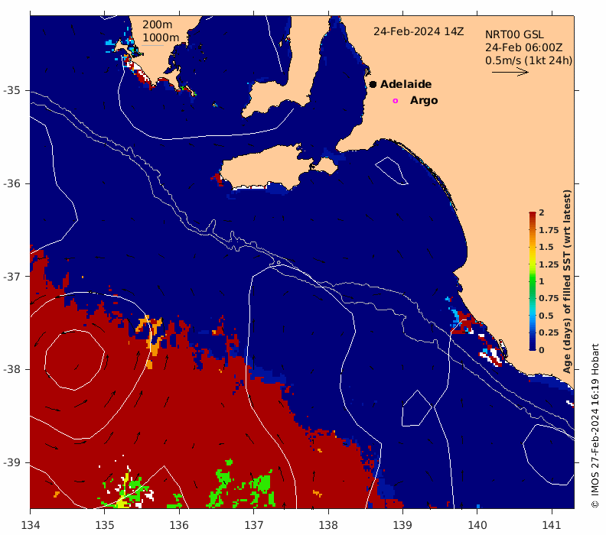Click the innermost closed eddy contour near 134.7, -38
Image resolution: width=606 pixels, height=535 pixels.
pyautogui.click(x=74, y=360)
